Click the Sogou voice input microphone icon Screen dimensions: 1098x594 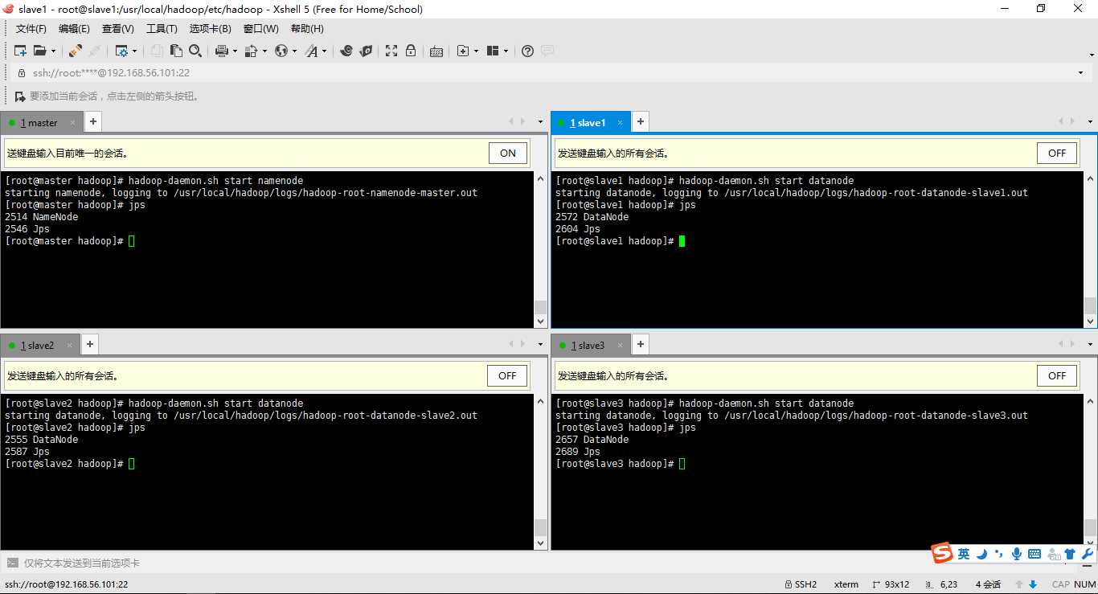click(1017, 554)
